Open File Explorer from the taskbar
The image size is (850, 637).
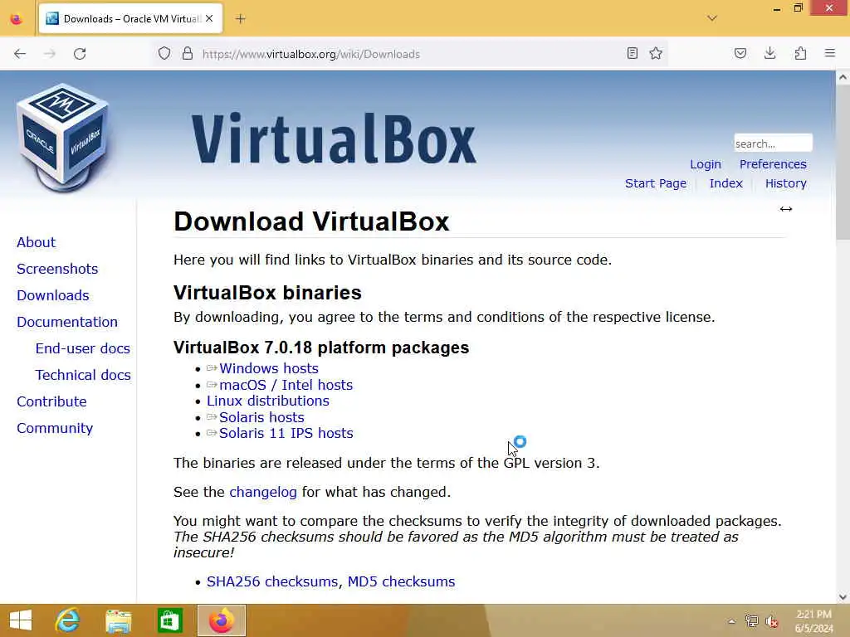pyautogui.click(x=118, y=620)
